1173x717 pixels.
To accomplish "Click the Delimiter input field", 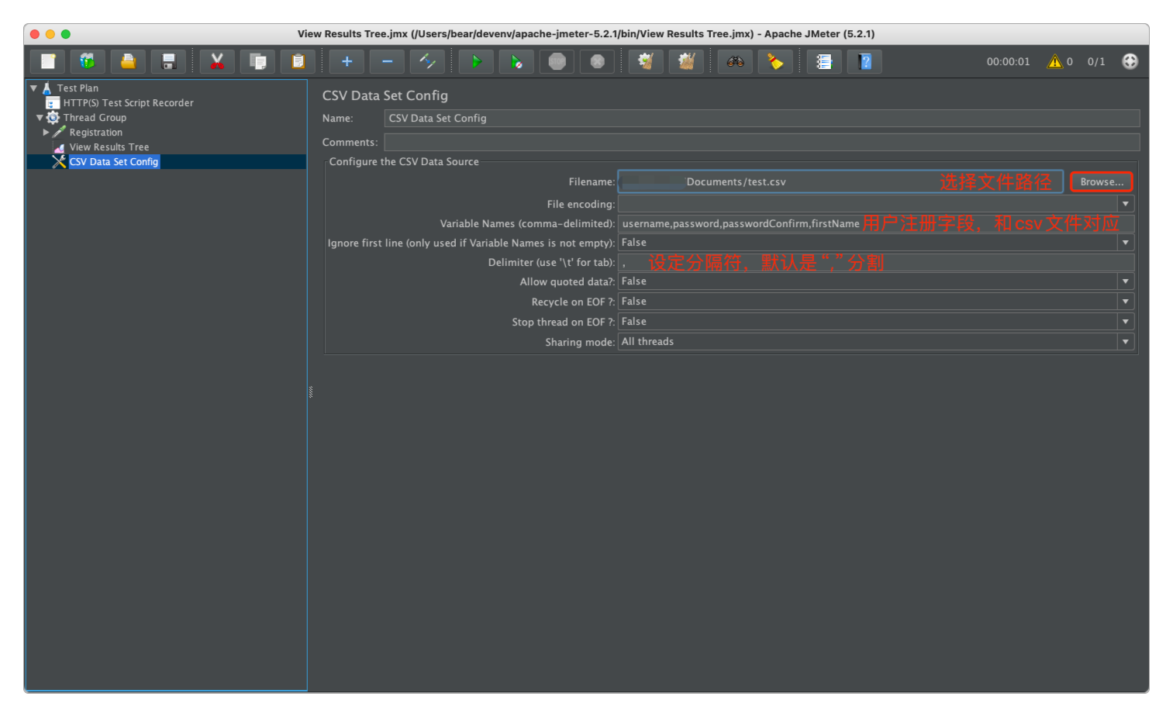I will [x=876, y=263].
